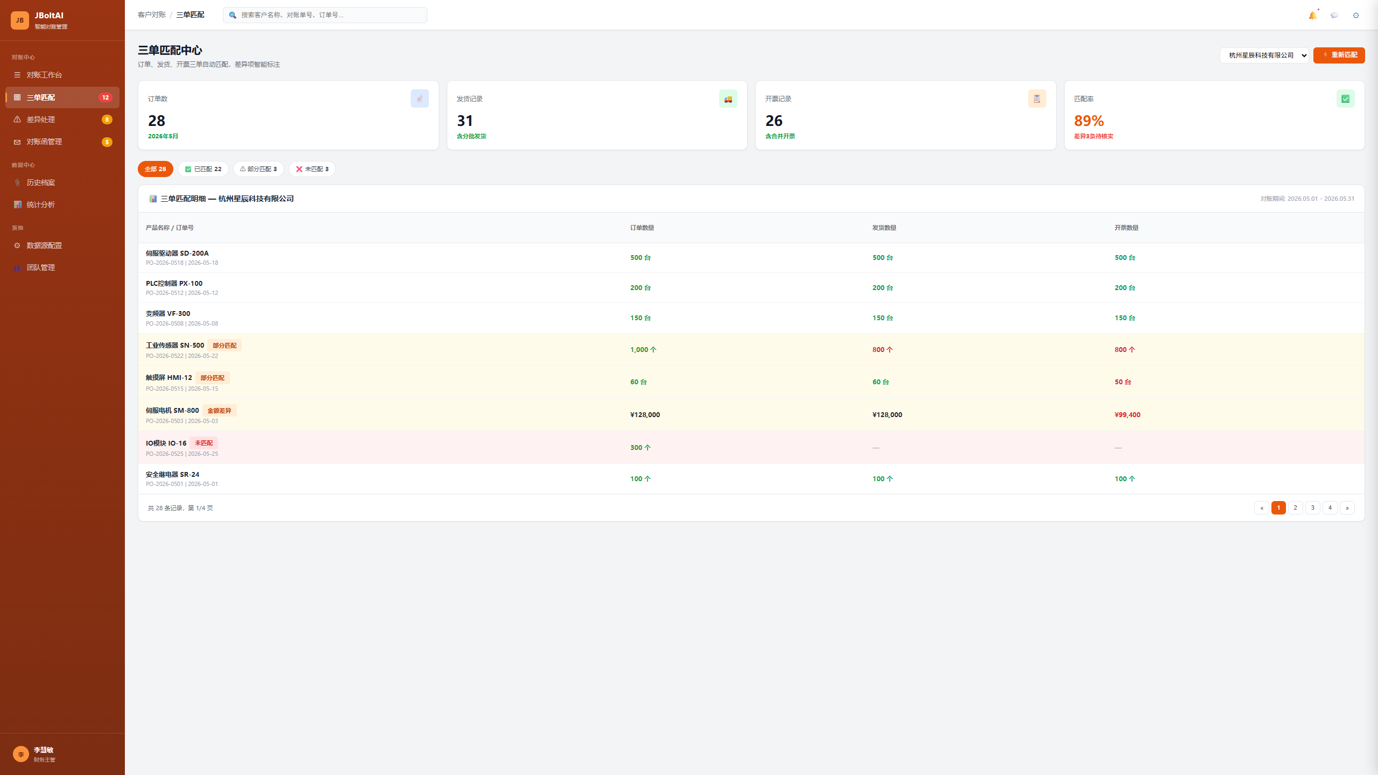The image size is (1378, 775).
Task: Select the 未匹配 3 filter tab
Action: pyautogui.click(x=312, y=169)
